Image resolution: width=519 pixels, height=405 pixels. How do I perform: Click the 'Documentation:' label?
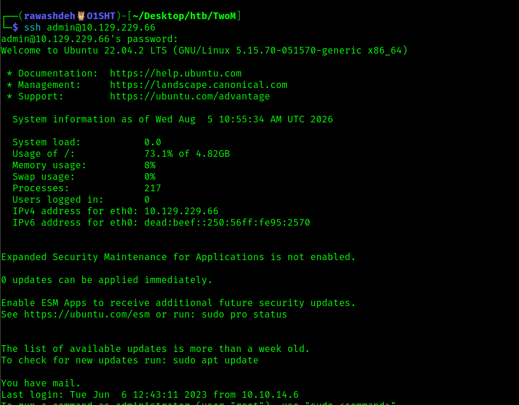point(58,73)
